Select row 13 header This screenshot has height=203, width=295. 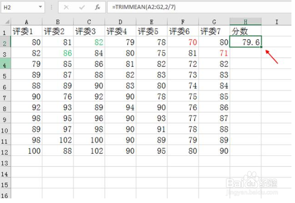5,162
